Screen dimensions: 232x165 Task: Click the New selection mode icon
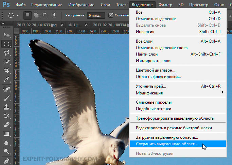tap(28, 15)
